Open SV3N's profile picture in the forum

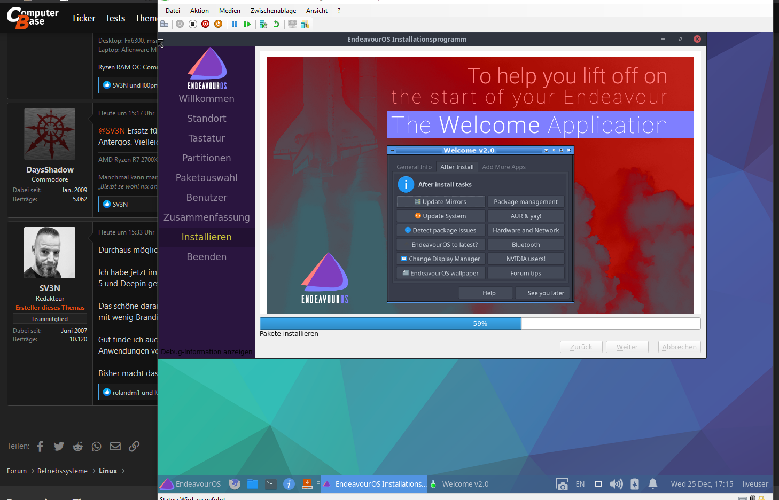49,253
